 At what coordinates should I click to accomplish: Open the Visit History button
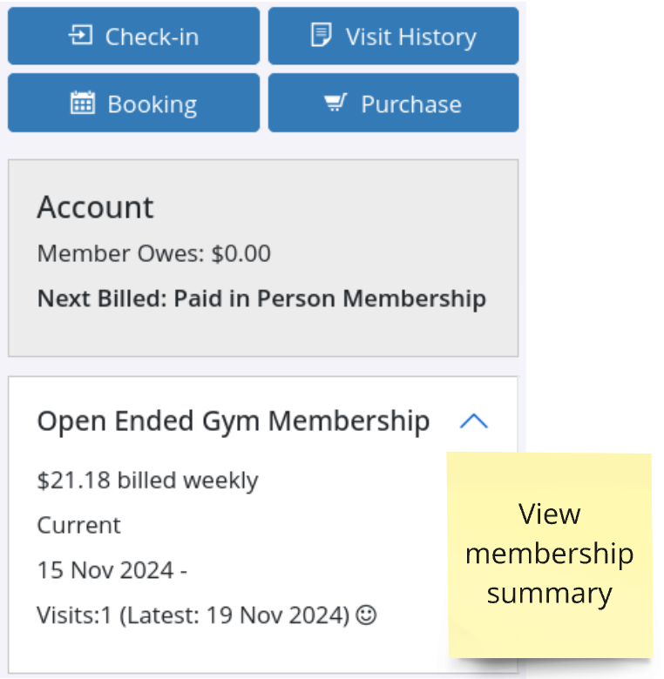[393, 36]
